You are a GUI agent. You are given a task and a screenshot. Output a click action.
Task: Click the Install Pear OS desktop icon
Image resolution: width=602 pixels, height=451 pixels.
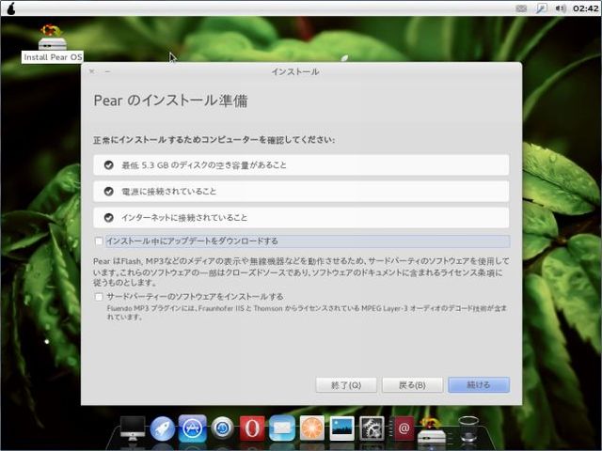(x=53, y=42)
